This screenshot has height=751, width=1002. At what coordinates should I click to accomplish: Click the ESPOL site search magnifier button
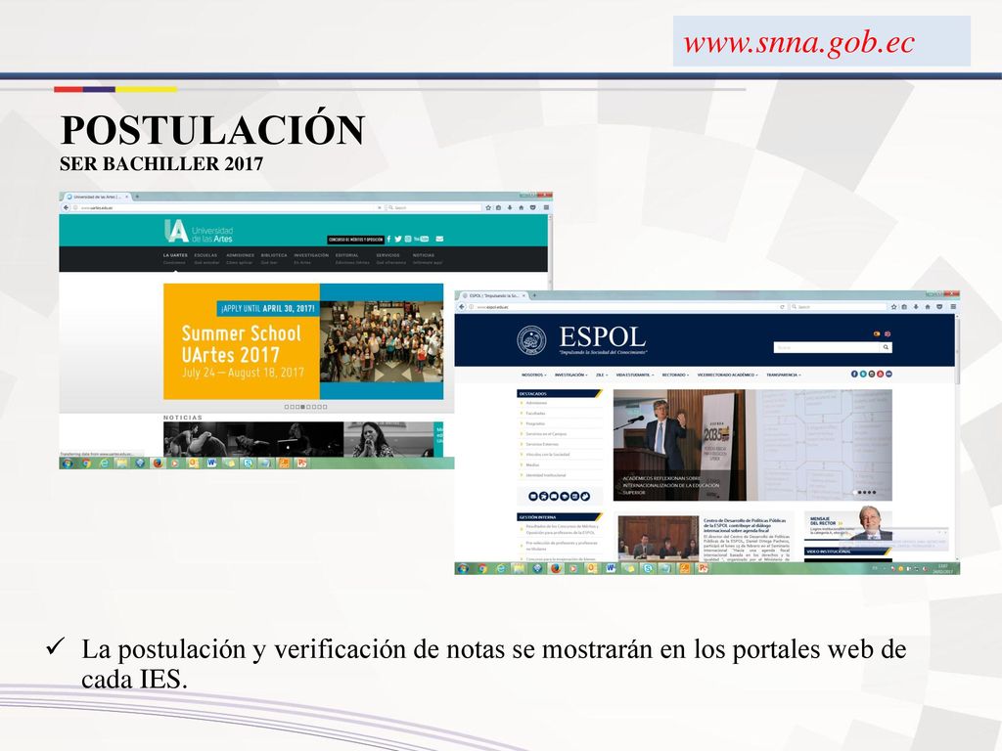click(x=886, y=347)
